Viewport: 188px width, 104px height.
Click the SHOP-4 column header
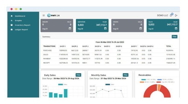pyautogui.click(x=98, y=46)
